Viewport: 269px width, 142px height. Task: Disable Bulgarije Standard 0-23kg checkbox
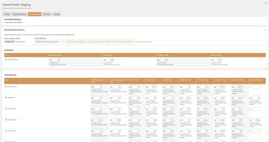[250, 120]
